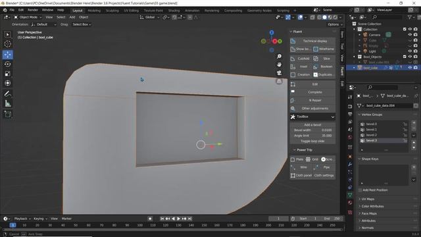
Task: Toggle the camera view icon
Action: (279, 73)
